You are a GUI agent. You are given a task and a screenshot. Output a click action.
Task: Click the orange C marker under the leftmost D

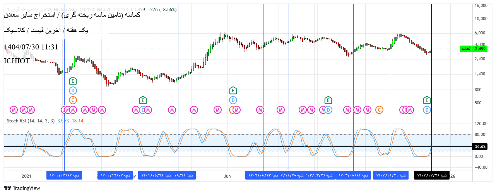click(x=73, y=100)
